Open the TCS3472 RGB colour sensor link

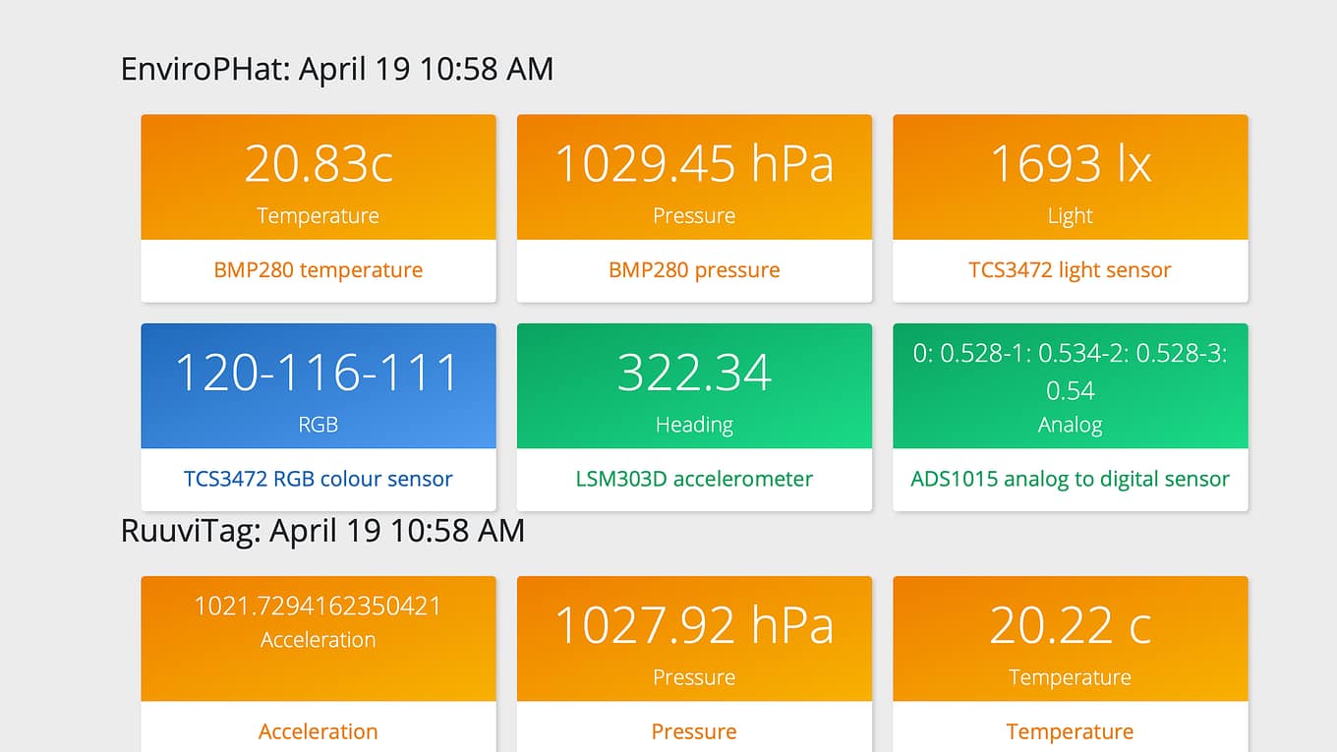(x=319, y=480)
